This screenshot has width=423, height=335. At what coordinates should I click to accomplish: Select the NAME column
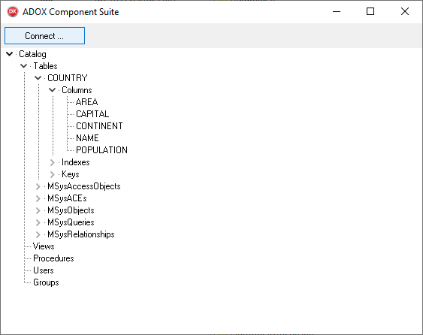(87, 138)
